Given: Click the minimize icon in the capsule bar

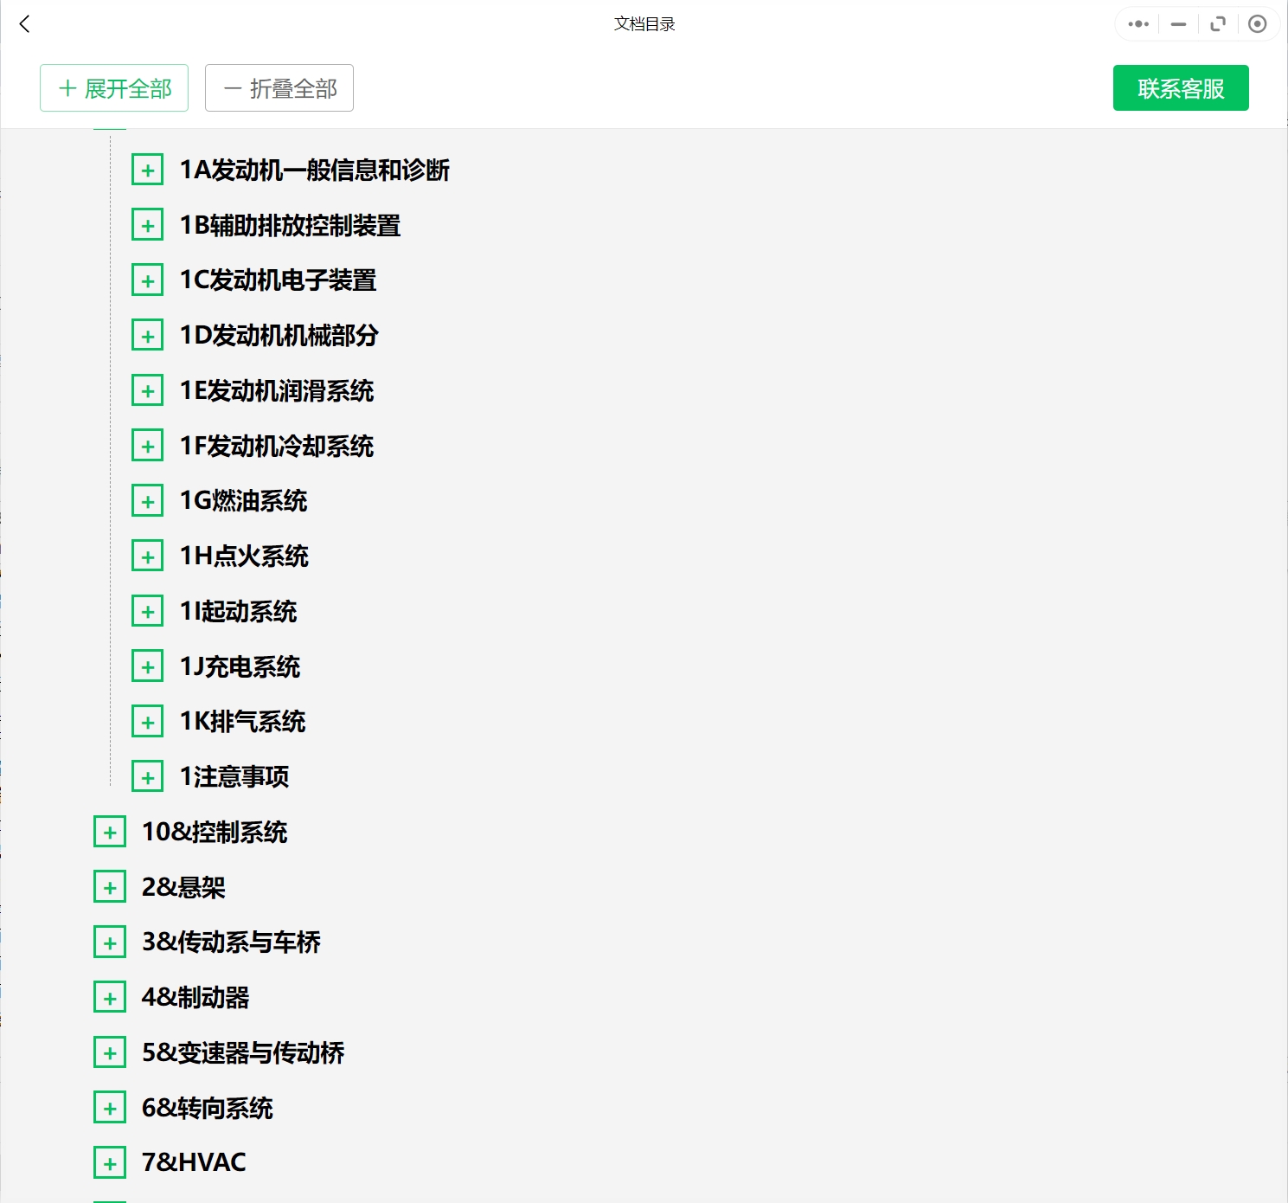Looking at the screenshot, I should pyautogui.click(x=1177, y=24).
